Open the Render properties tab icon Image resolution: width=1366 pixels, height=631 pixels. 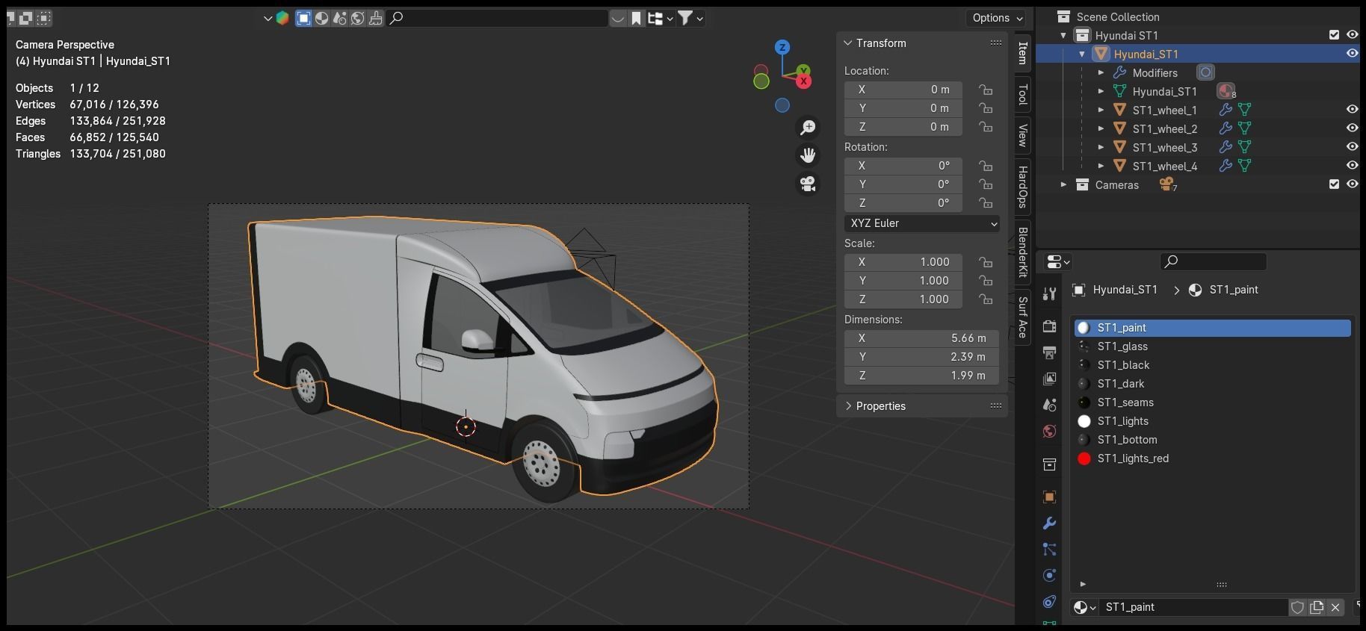pos(1049,326)
